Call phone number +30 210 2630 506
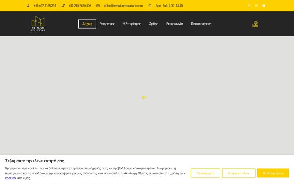The height and width of the screenshot is (184, 294). coord(80,6)
